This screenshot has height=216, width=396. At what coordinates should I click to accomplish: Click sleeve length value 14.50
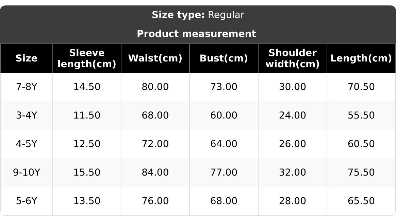[87, 87]
